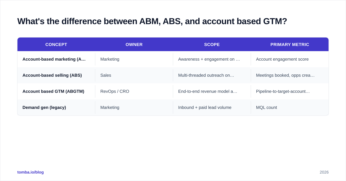Click the OWNER column header
346x181 pixels.
(x=134, y=45)
